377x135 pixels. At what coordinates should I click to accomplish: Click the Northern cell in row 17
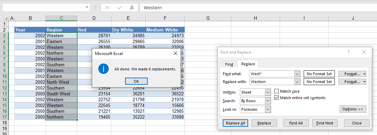tap(61, 117)
